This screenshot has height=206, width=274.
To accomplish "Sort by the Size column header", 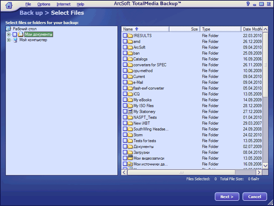I will click(x=184, y=29).
